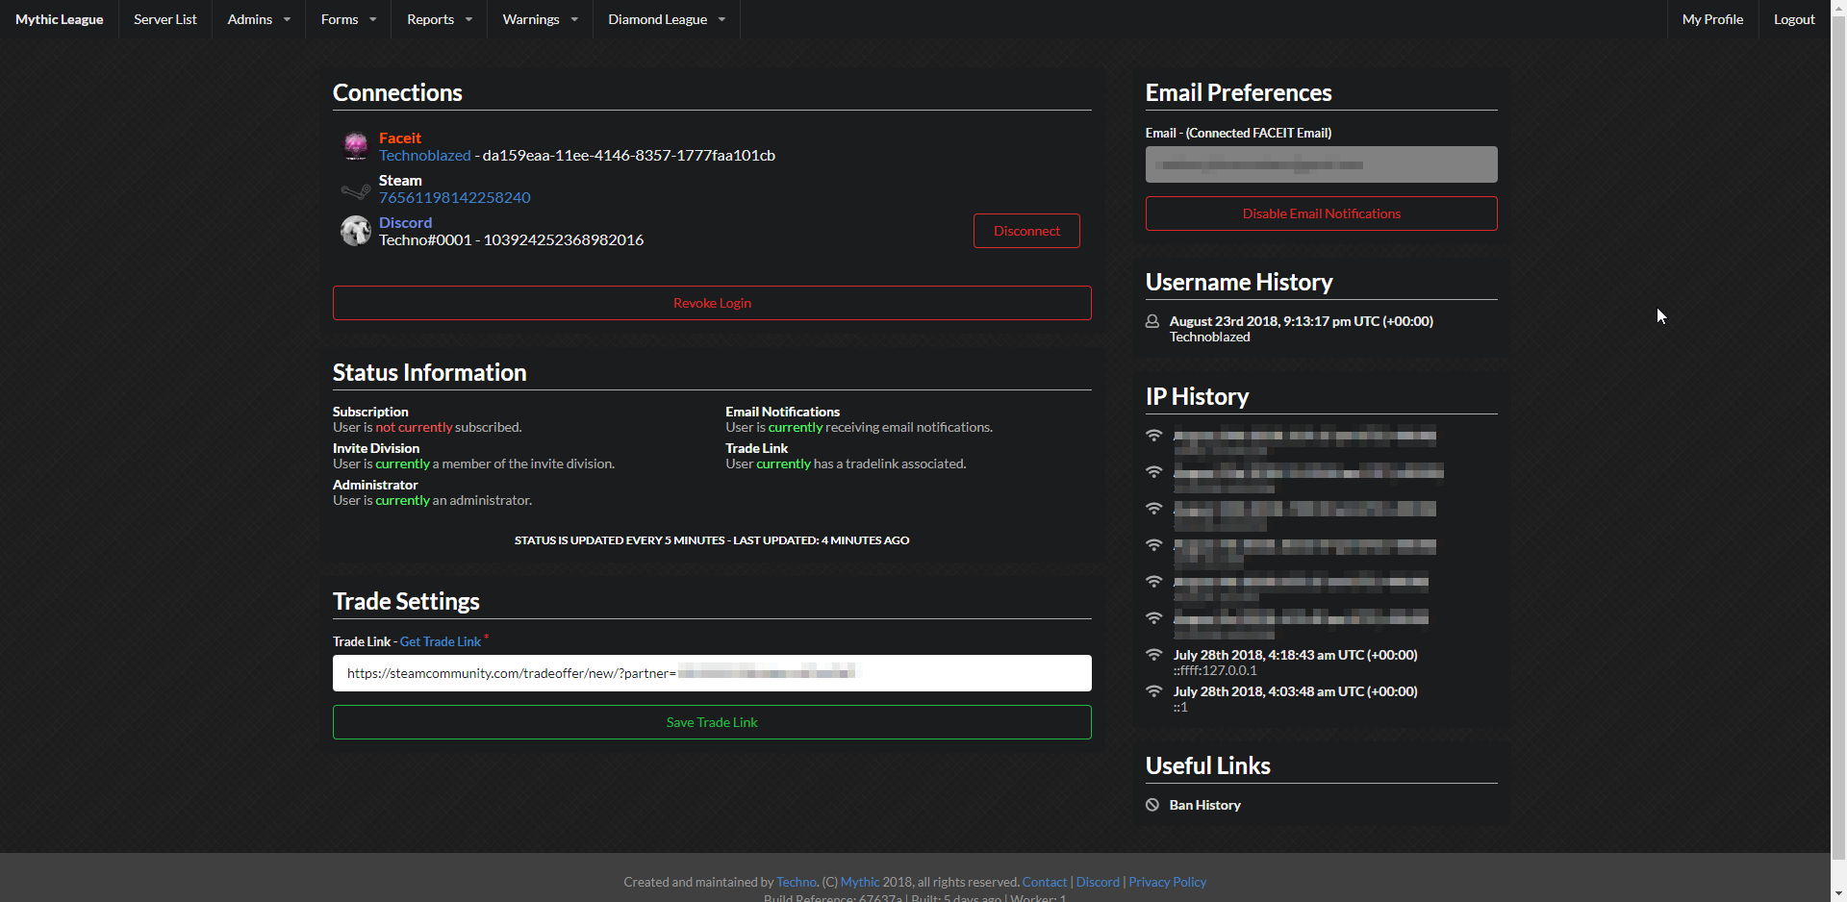
Task: Click the first wifi icon in IP History
Action: tap(1154, 436)
